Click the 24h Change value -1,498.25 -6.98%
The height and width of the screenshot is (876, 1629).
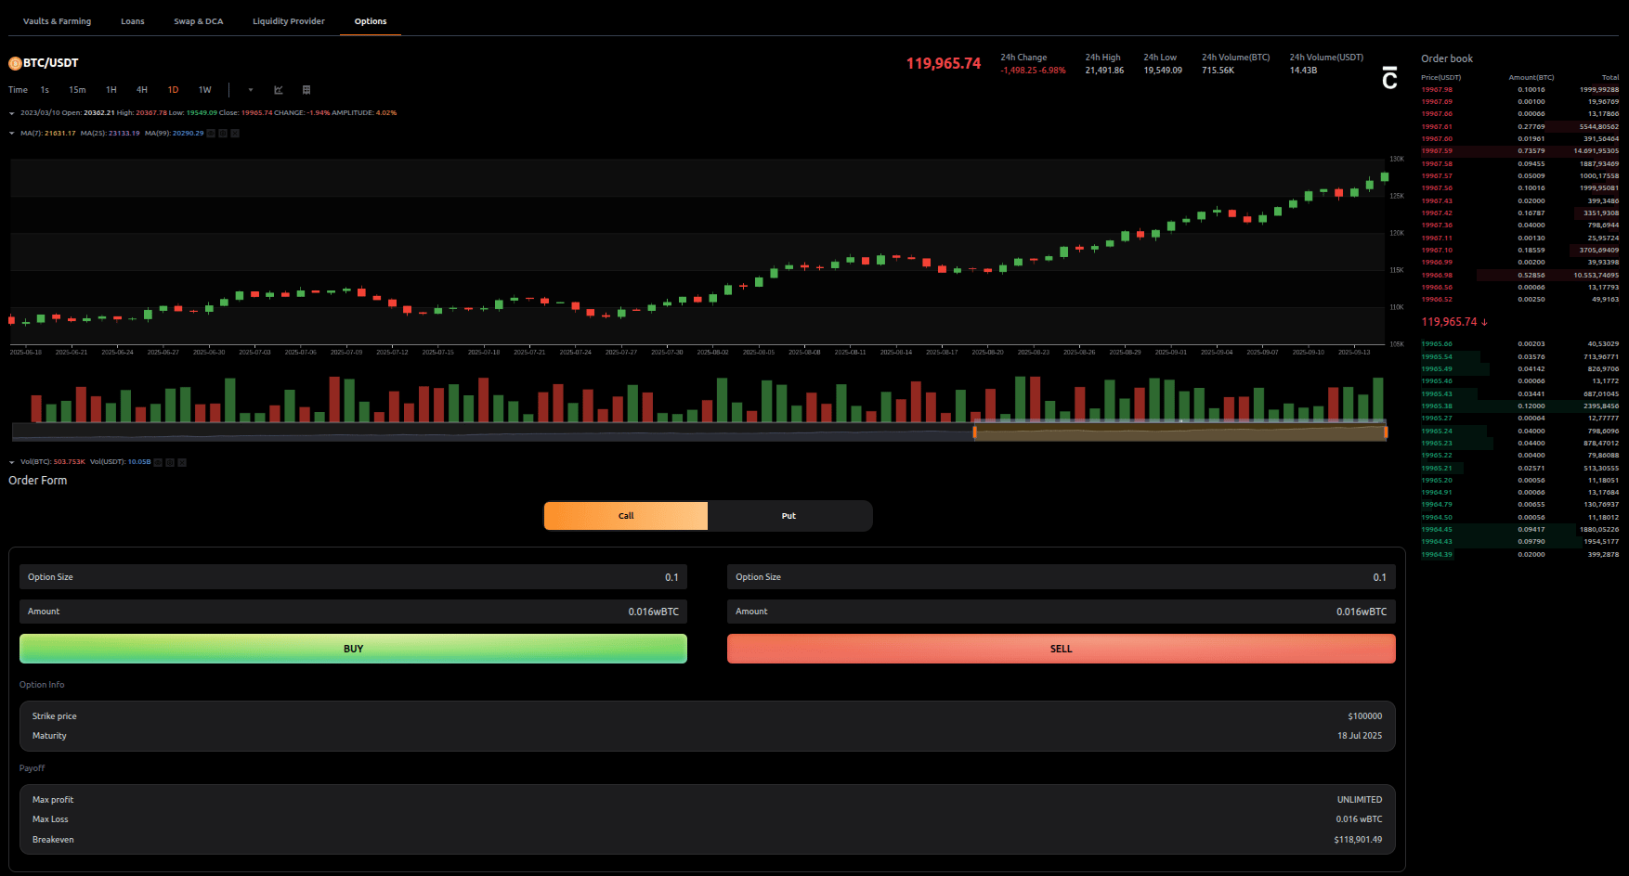(x=1033, y=71)
